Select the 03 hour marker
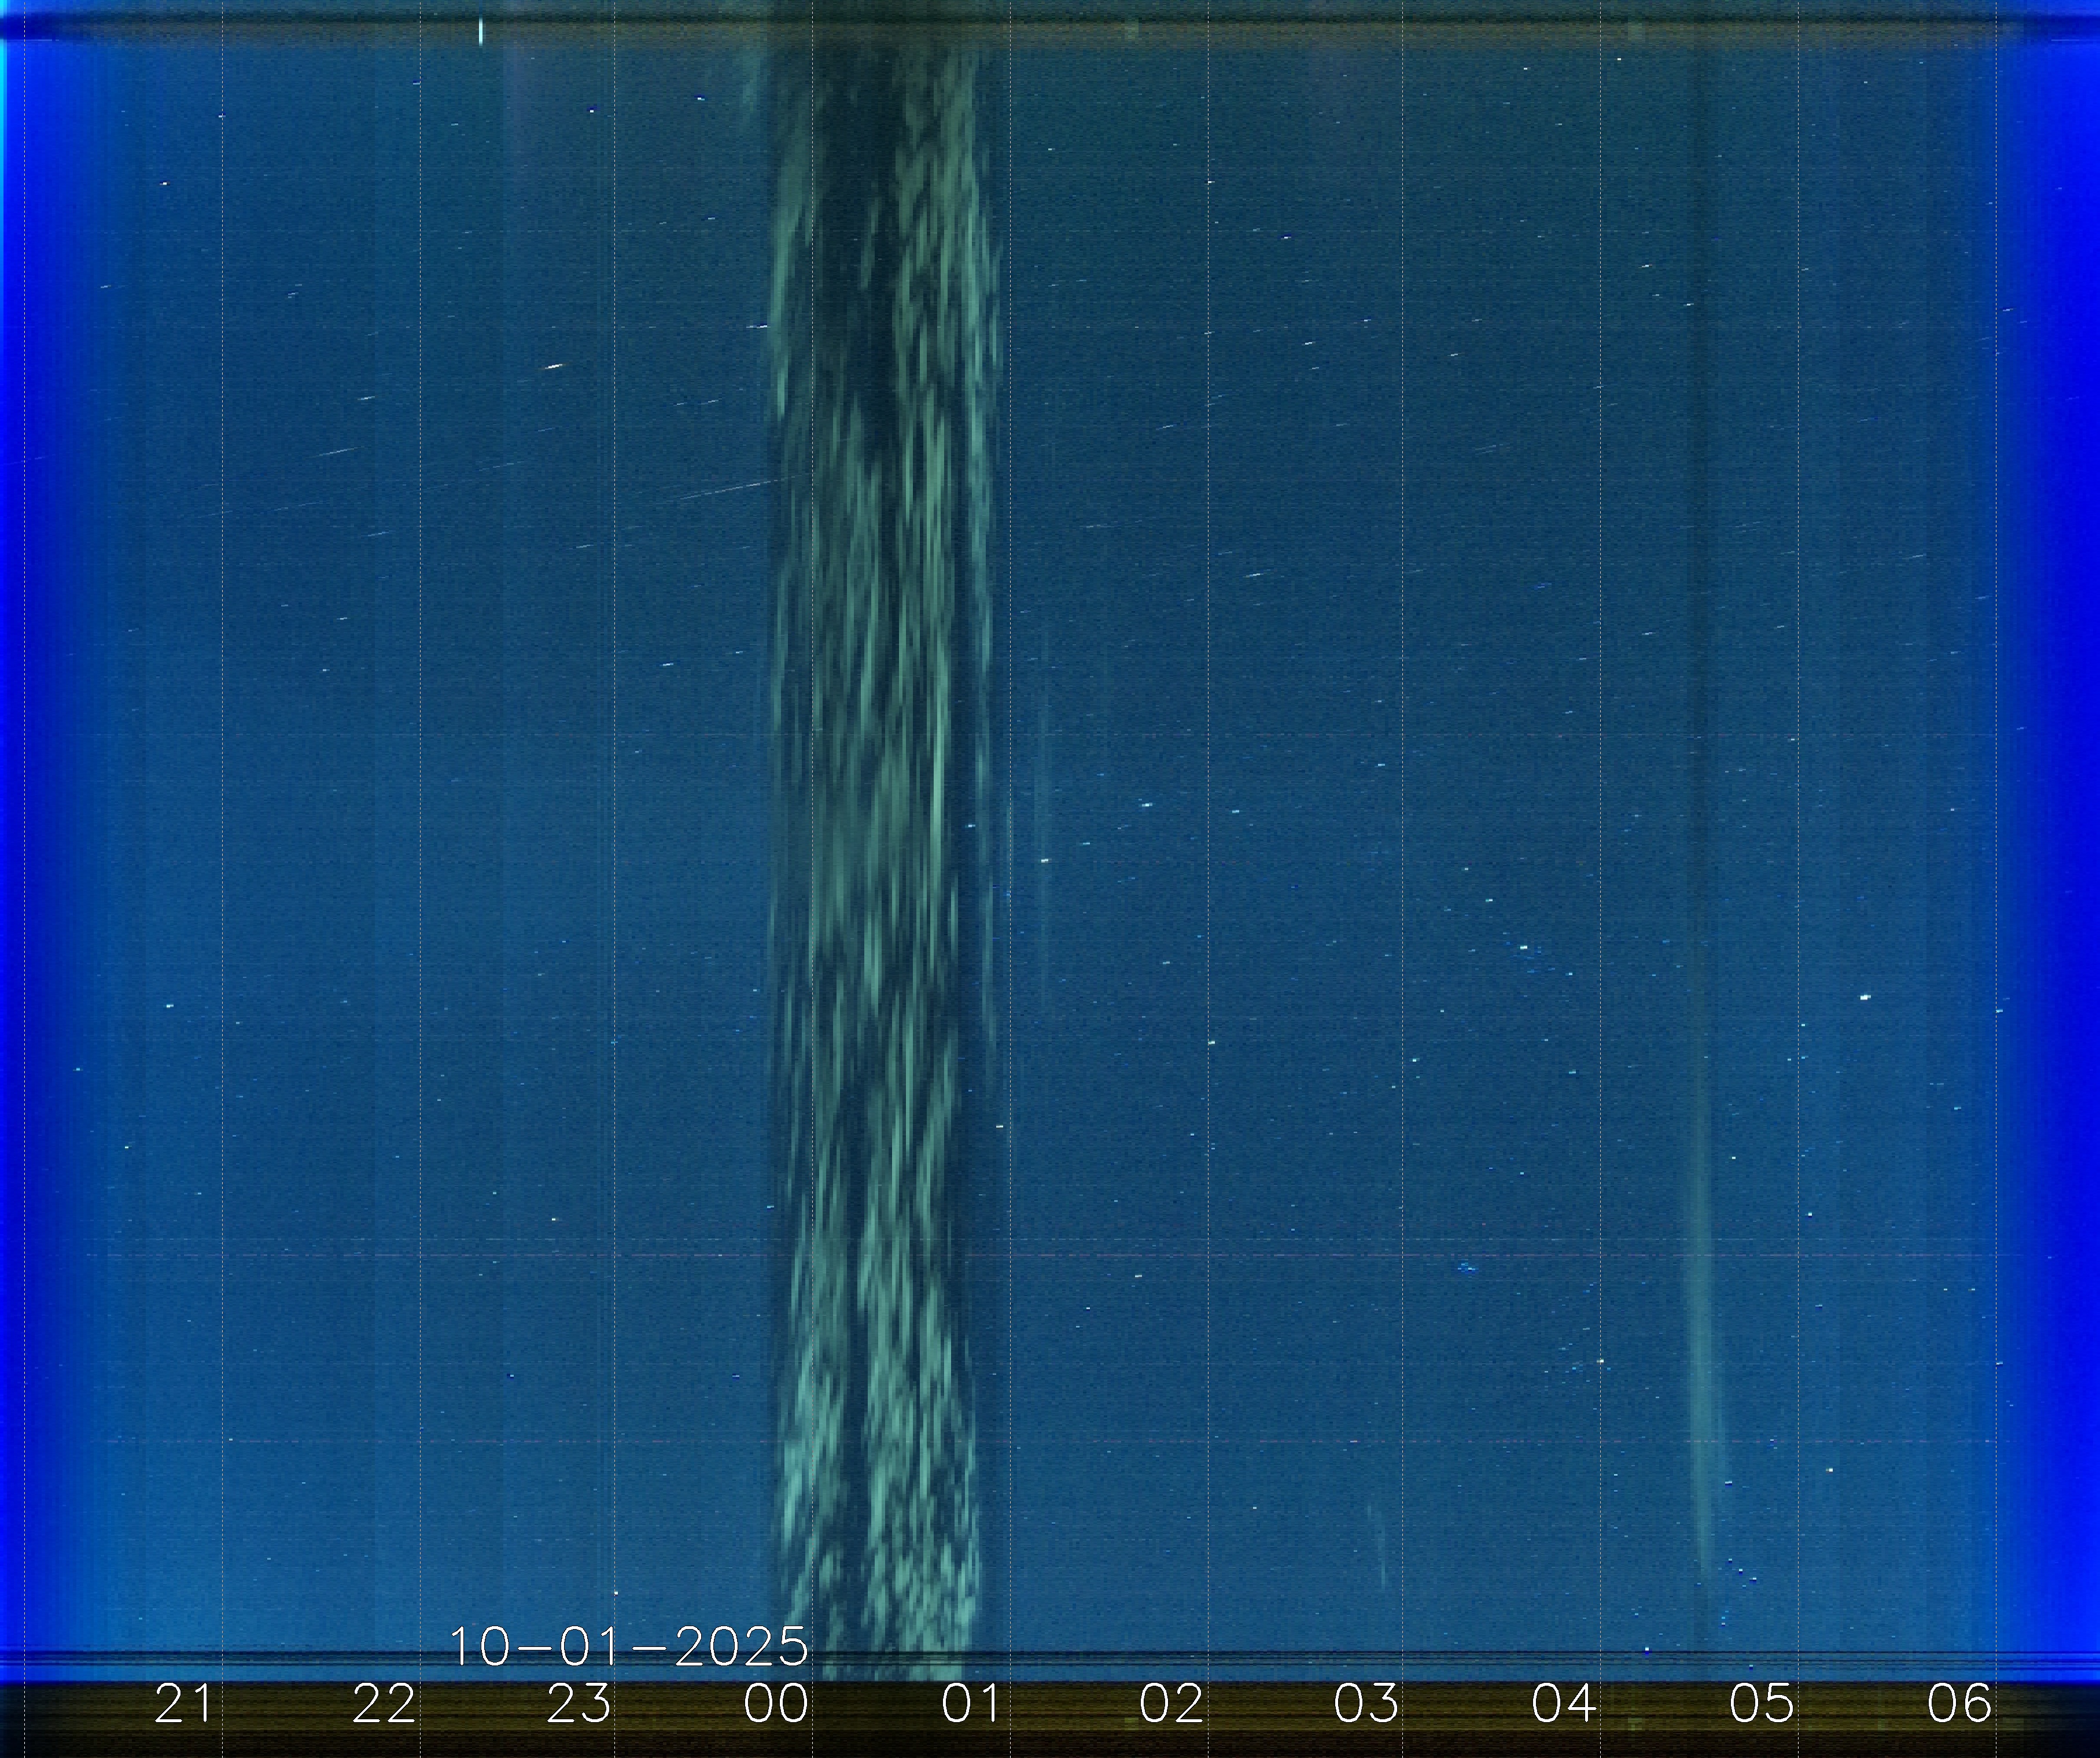The image size is (2100, 1758). (1367, 1703)
